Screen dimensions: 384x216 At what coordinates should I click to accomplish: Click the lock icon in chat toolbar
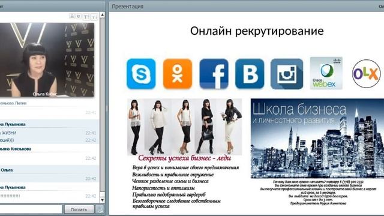(72, 16)
